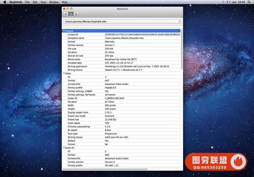
Task: Minimize the MediaInfo window
Action: [x=68, y=9]
